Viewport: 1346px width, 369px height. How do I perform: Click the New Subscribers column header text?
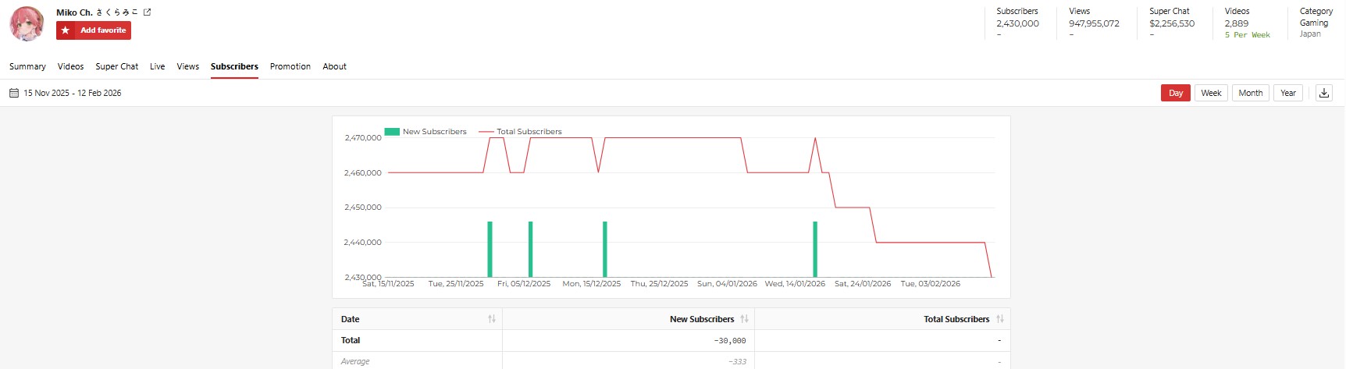coord(702,319)
